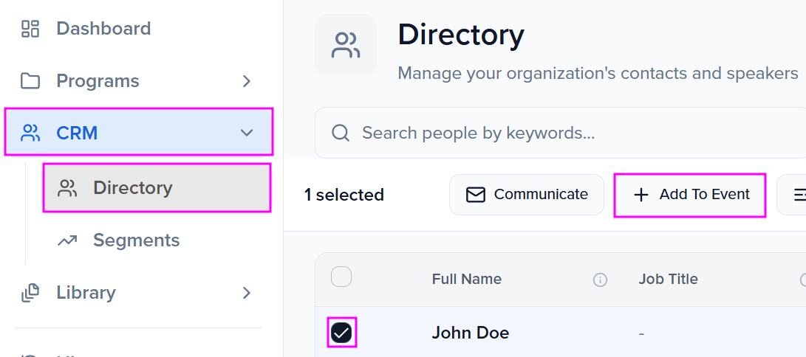Open Directory under the CRM menu
Screen dimensions: 806x357
(x=133, y=188)
